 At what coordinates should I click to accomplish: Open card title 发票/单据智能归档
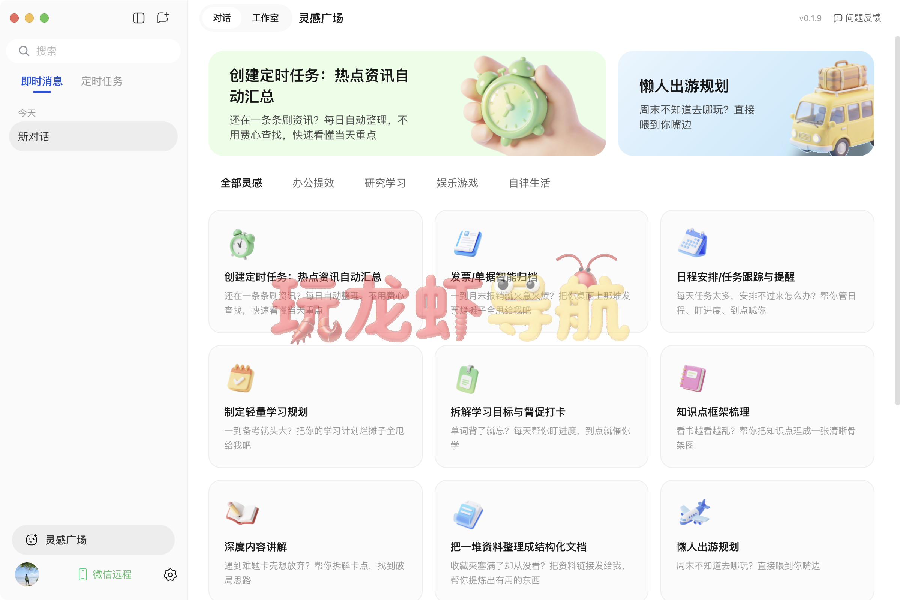[493, 277]
